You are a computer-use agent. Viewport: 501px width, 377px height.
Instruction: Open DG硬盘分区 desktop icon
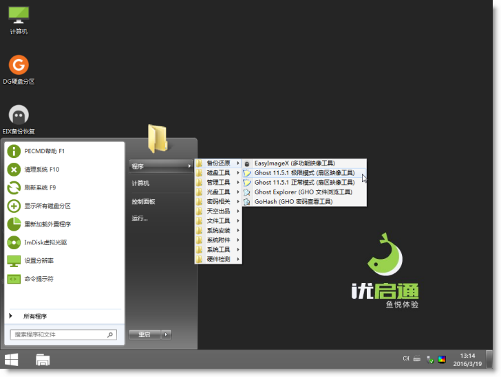(19, 66)
